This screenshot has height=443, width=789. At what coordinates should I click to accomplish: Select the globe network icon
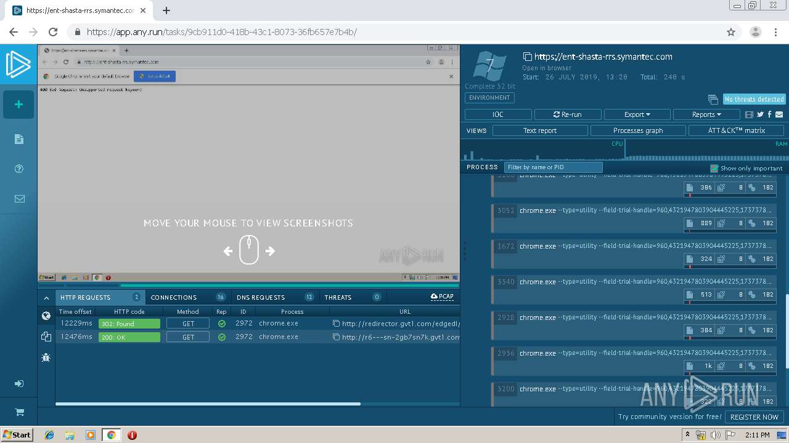pos(46,316)
